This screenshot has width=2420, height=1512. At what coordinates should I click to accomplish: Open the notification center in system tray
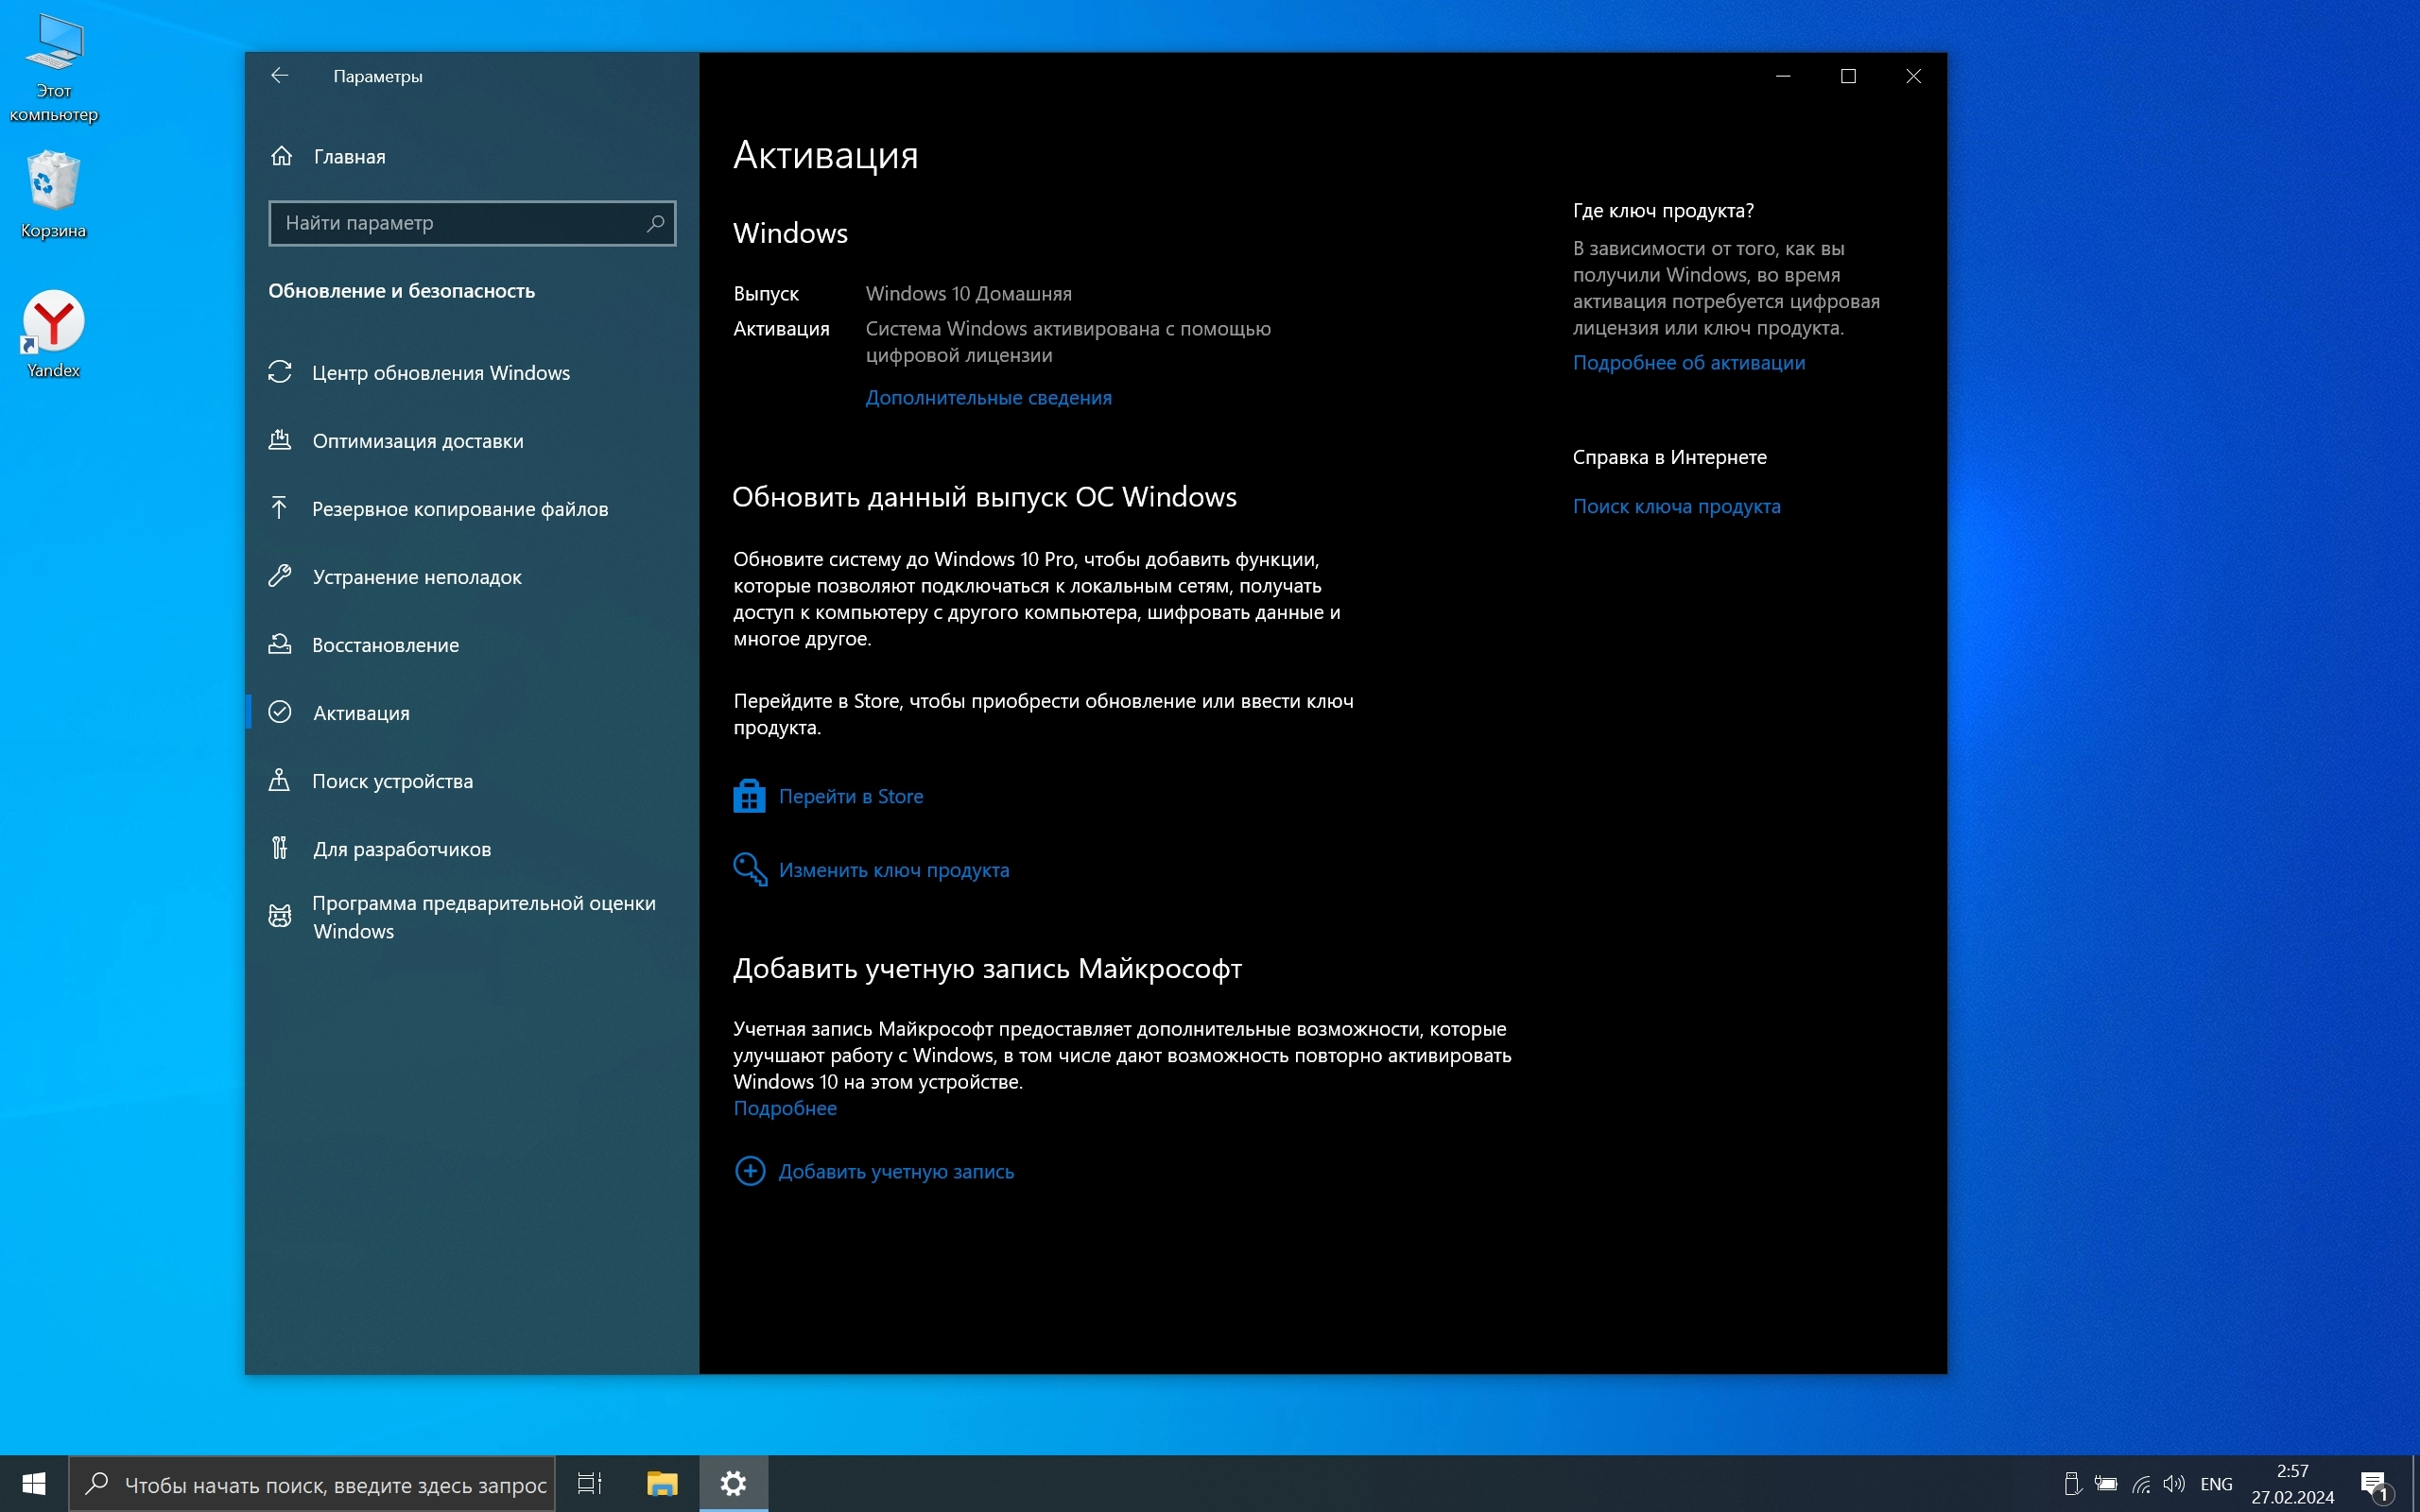coord(2374,1484)
